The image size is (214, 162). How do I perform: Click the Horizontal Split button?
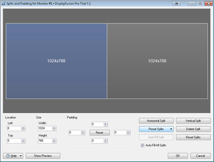coord(156,121)
